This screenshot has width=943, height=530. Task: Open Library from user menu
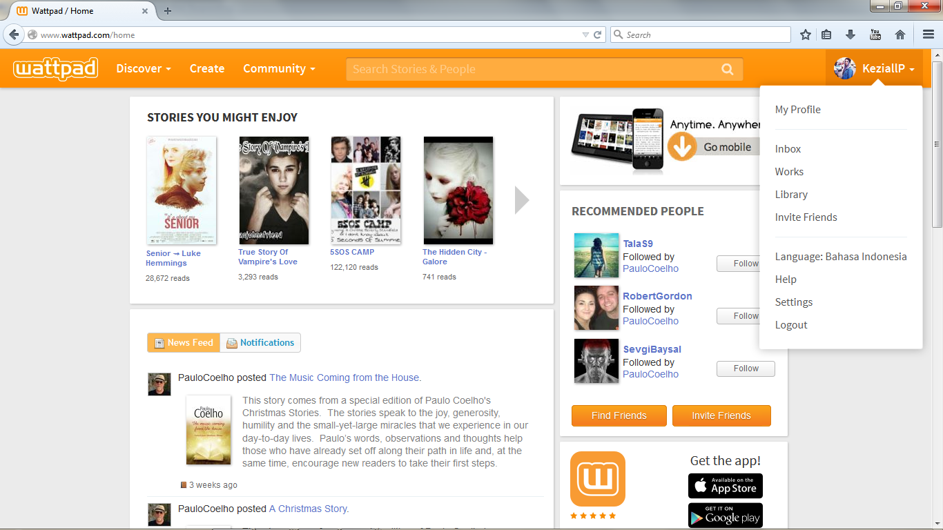click(x=791, y=195)
